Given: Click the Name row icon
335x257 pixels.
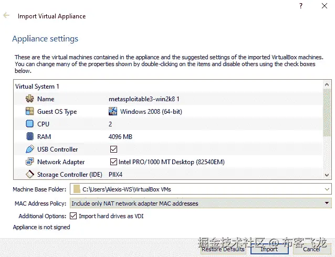Looking at the screenshot, I should [x=30, y=99].
